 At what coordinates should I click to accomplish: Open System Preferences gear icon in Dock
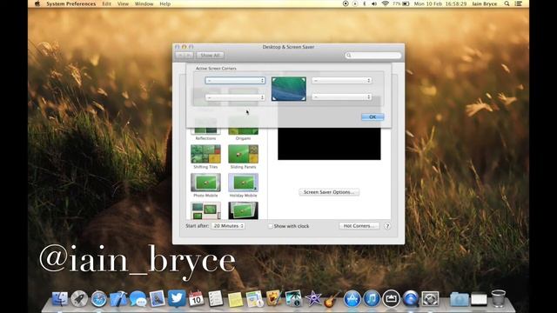[430, 299]
